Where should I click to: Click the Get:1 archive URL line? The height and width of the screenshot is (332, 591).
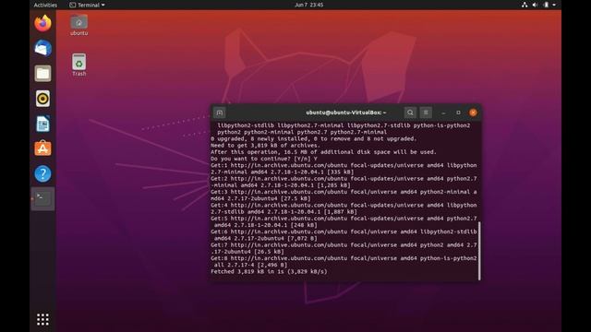344,169
